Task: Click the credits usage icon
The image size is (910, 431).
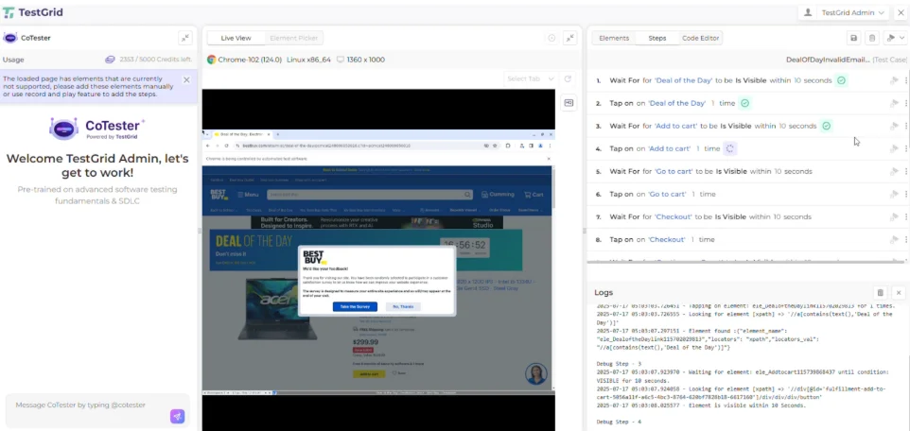Action: coord(110,60)
